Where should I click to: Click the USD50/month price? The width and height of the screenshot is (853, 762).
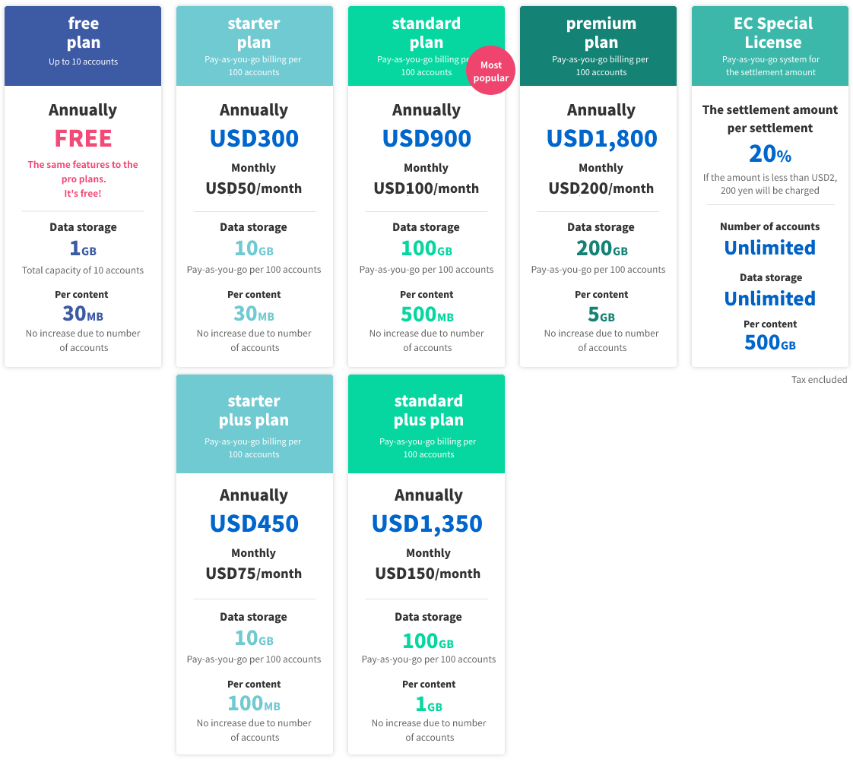254,188
